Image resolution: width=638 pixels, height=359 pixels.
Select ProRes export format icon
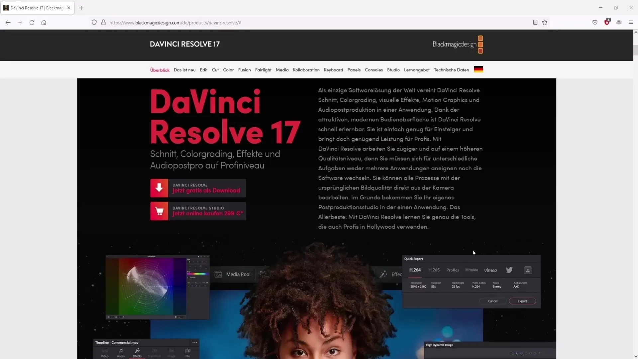[x=452, y=270]
